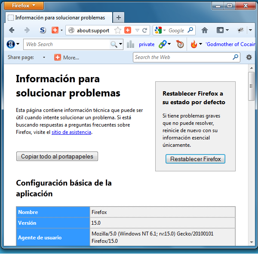Click the scrollbar up arrow

(252, 68)
